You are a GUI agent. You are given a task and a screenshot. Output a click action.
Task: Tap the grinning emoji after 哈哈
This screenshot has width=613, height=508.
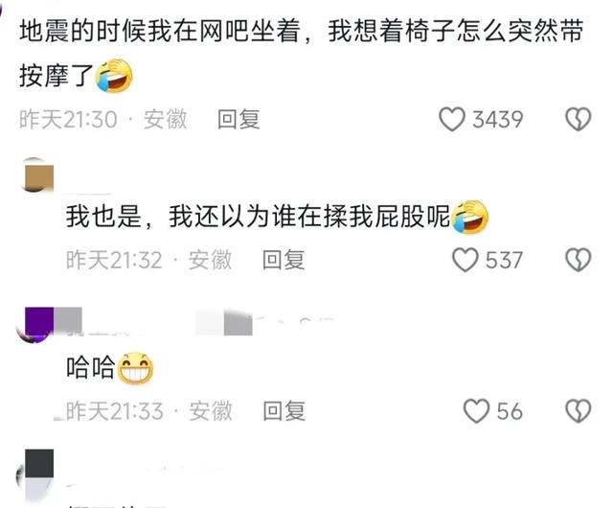[x=135, y=368]
